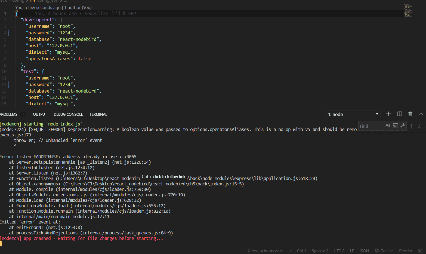Go to previous find match arrow
The width and height of the screenshot is (426, 254).
pos(412,126)
